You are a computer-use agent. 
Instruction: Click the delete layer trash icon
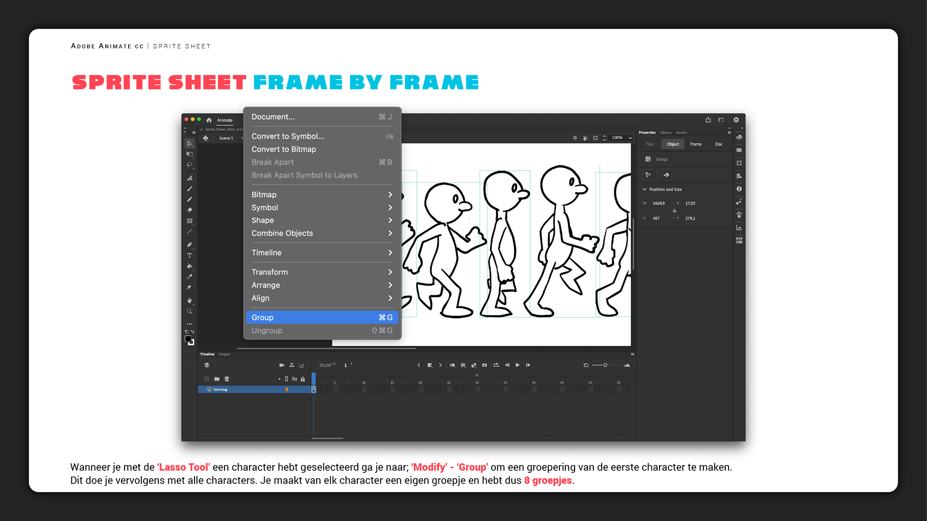click(227, 379)
